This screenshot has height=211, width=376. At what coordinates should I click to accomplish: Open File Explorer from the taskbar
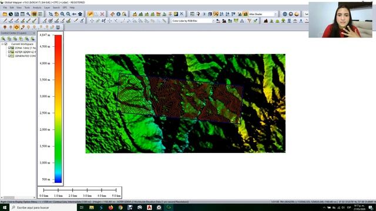[x=92, y=207]
